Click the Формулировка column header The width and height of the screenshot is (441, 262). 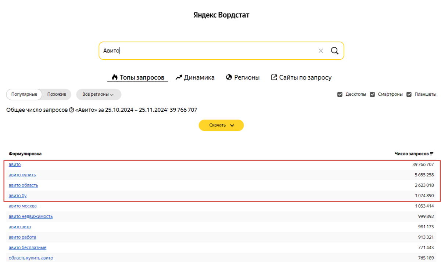(25, 154)
